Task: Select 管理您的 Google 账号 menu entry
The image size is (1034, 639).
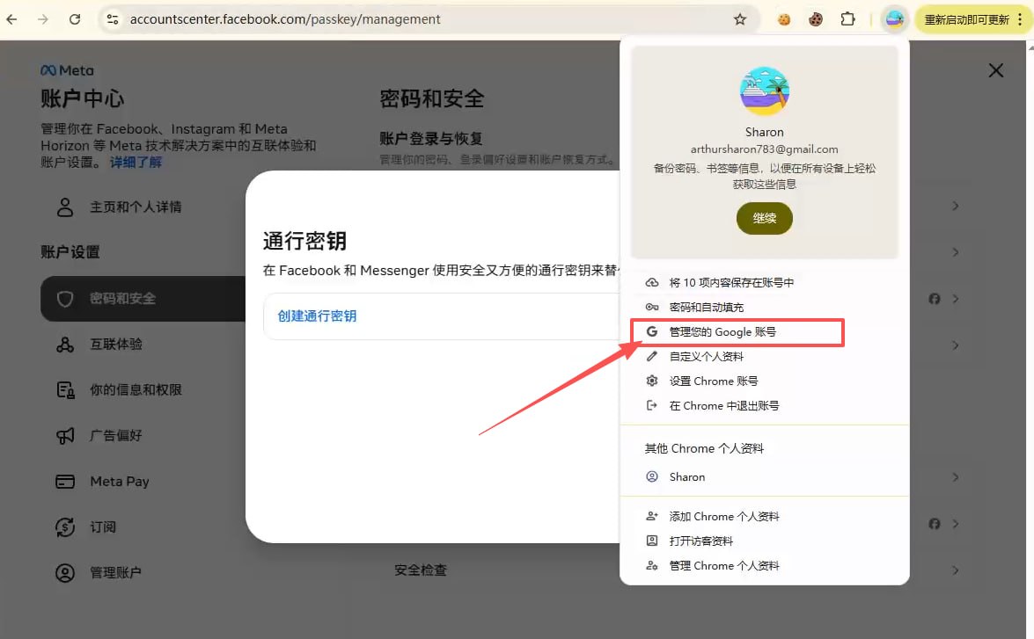Action: (x=722, y=332)
